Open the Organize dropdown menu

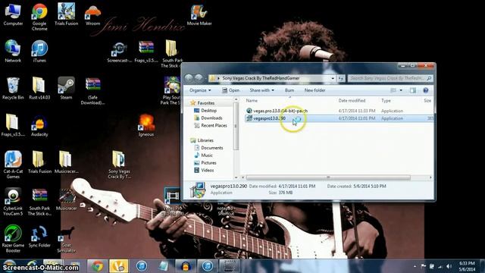point(200,90)
